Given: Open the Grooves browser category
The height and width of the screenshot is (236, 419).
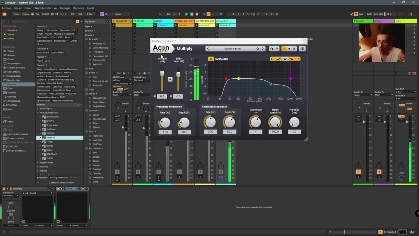Looking at the screenshot, I should pyautogui.click(x=11, y=97).
